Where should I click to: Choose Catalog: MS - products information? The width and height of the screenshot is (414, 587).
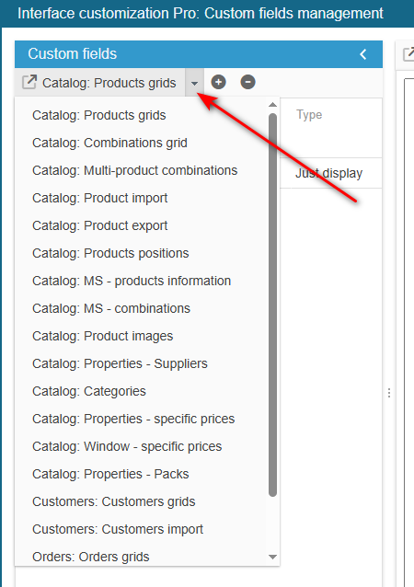coord(132,281)
